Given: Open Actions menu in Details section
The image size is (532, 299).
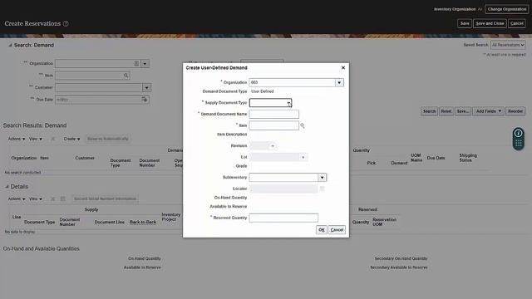Looking at the screenshot, I should click(x=17, y=199).
